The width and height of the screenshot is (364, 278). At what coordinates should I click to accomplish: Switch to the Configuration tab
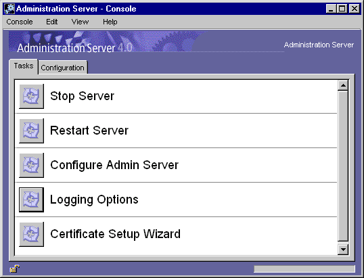(63, 68)
